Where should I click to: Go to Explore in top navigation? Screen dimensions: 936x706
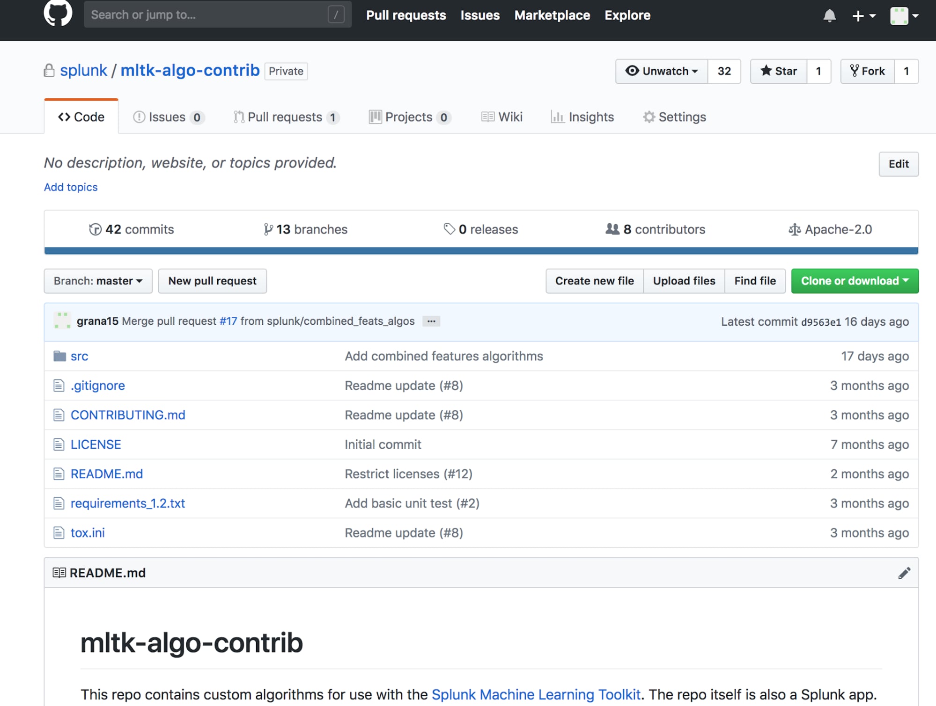tap(627, 15)
